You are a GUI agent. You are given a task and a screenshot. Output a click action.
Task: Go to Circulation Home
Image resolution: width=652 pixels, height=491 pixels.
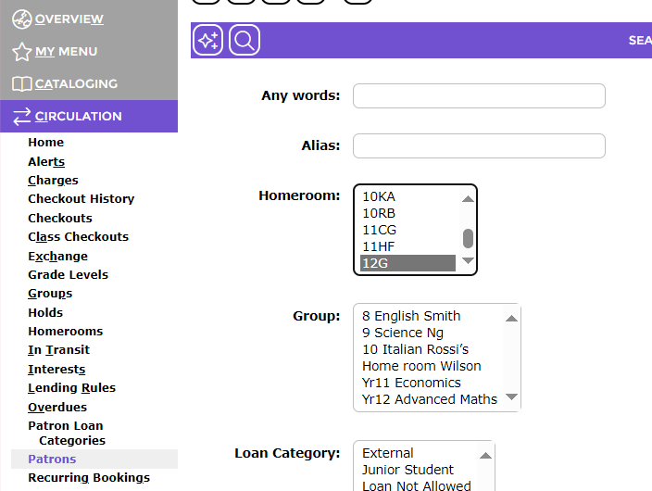pos(45,143)
